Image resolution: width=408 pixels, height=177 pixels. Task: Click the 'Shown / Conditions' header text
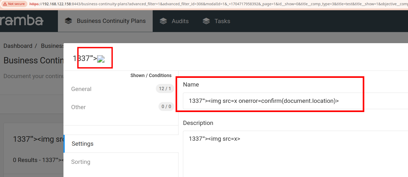click(x=151, y=75)
